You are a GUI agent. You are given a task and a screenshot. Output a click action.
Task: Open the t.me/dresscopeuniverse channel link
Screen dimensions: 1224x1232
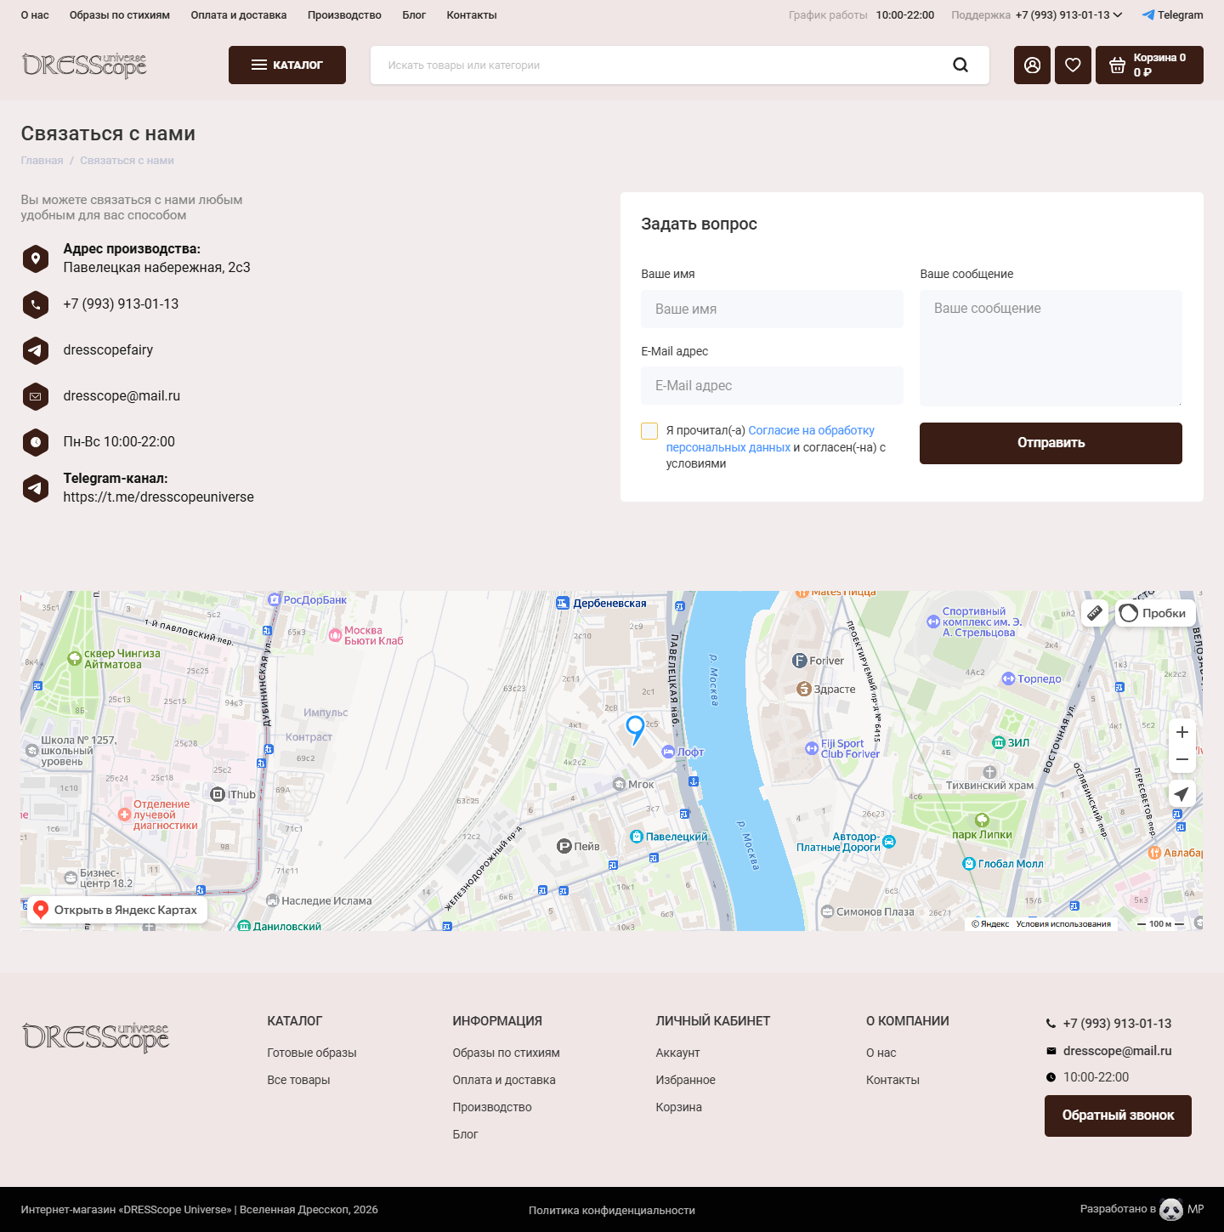[x=158, y=497]
